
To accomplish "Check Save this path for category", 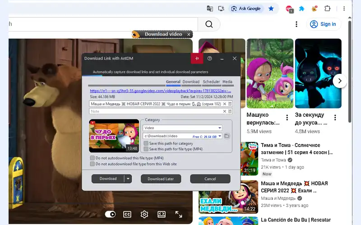I will tap(146, 144).
